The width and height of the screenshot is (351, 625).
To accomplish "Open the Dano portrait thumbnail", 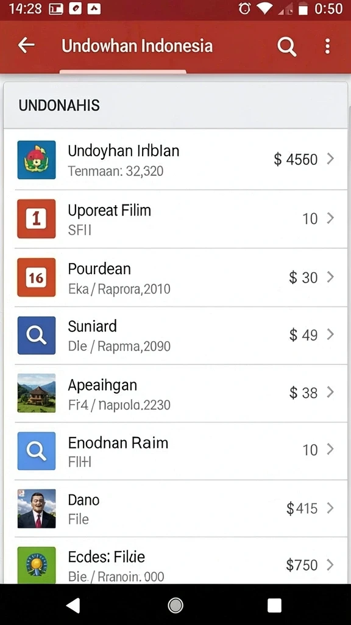I will pyautogui.click(x=37, y=508).
